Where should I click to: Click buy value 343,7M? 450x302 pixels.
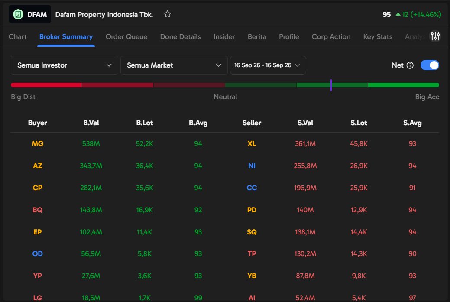pyautogui.click(x=91, y=166)
